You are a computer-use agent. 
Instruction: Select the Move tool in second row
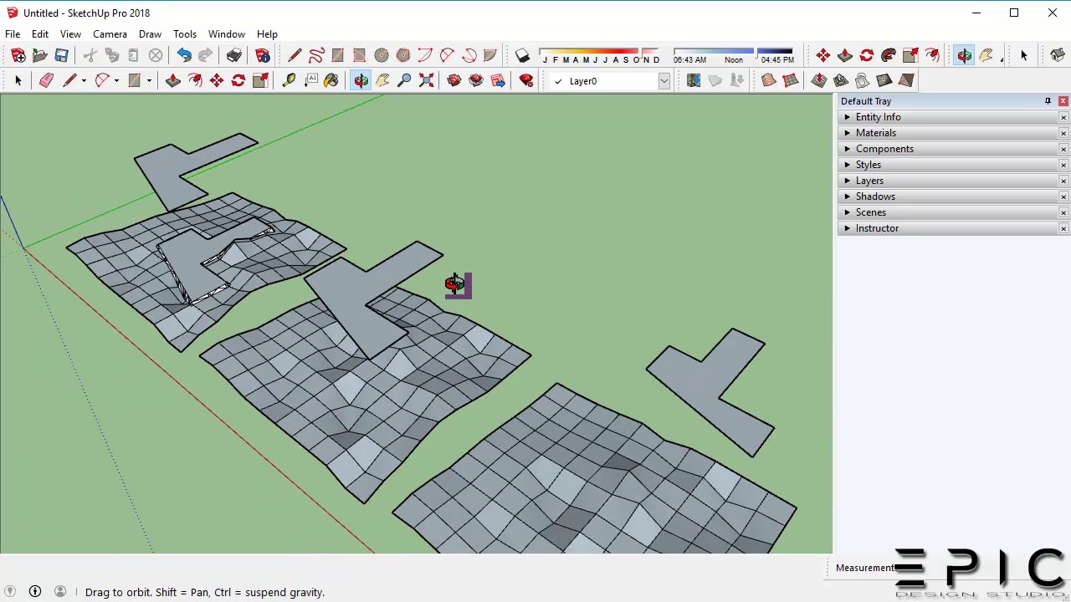point(217,80)
